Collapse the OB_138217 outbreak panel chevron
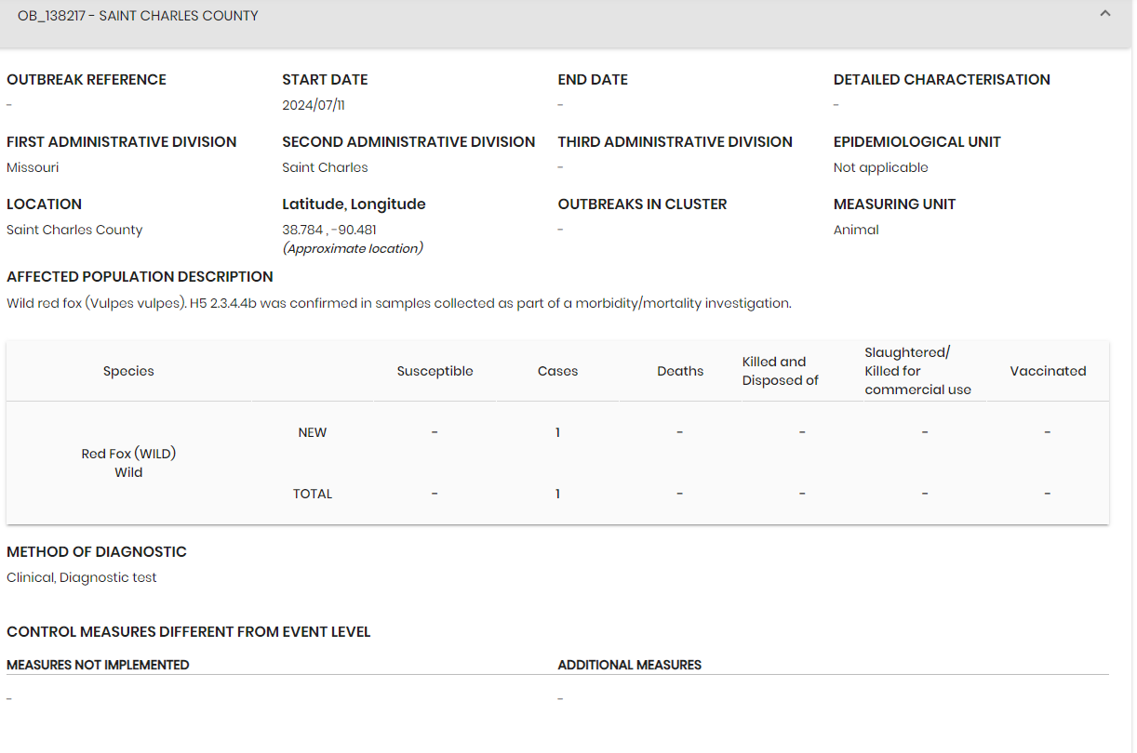The height and width of the screenshot is (753, 1137). coord(1104,14)
